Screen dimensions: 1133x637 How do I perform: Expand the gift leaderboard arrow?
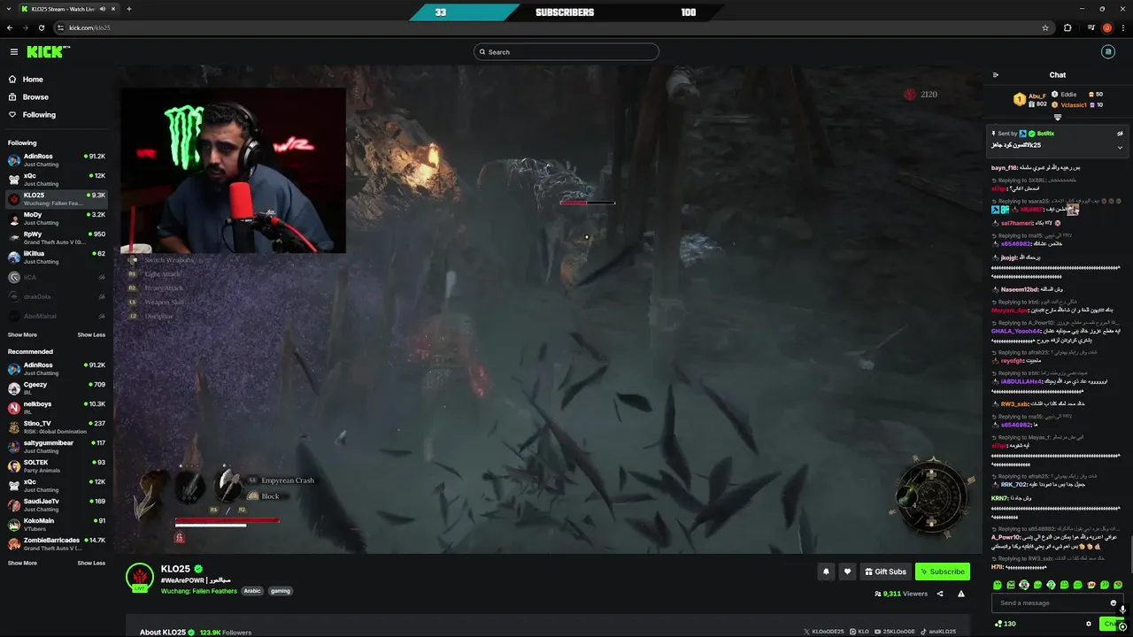(1057, 117)
